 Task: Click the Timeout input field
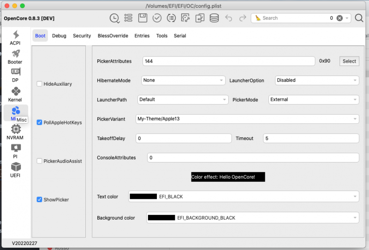tap(311, 138)
